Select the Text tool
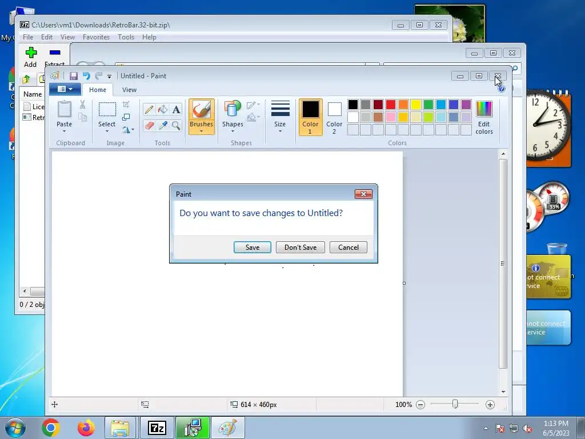The width and height of the screenshot is (585, 439). (176, 109)
